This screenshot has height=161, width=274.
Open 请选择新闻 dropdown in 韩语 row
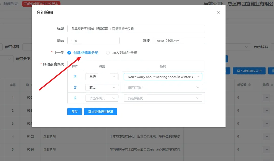[x=163, y=87]
